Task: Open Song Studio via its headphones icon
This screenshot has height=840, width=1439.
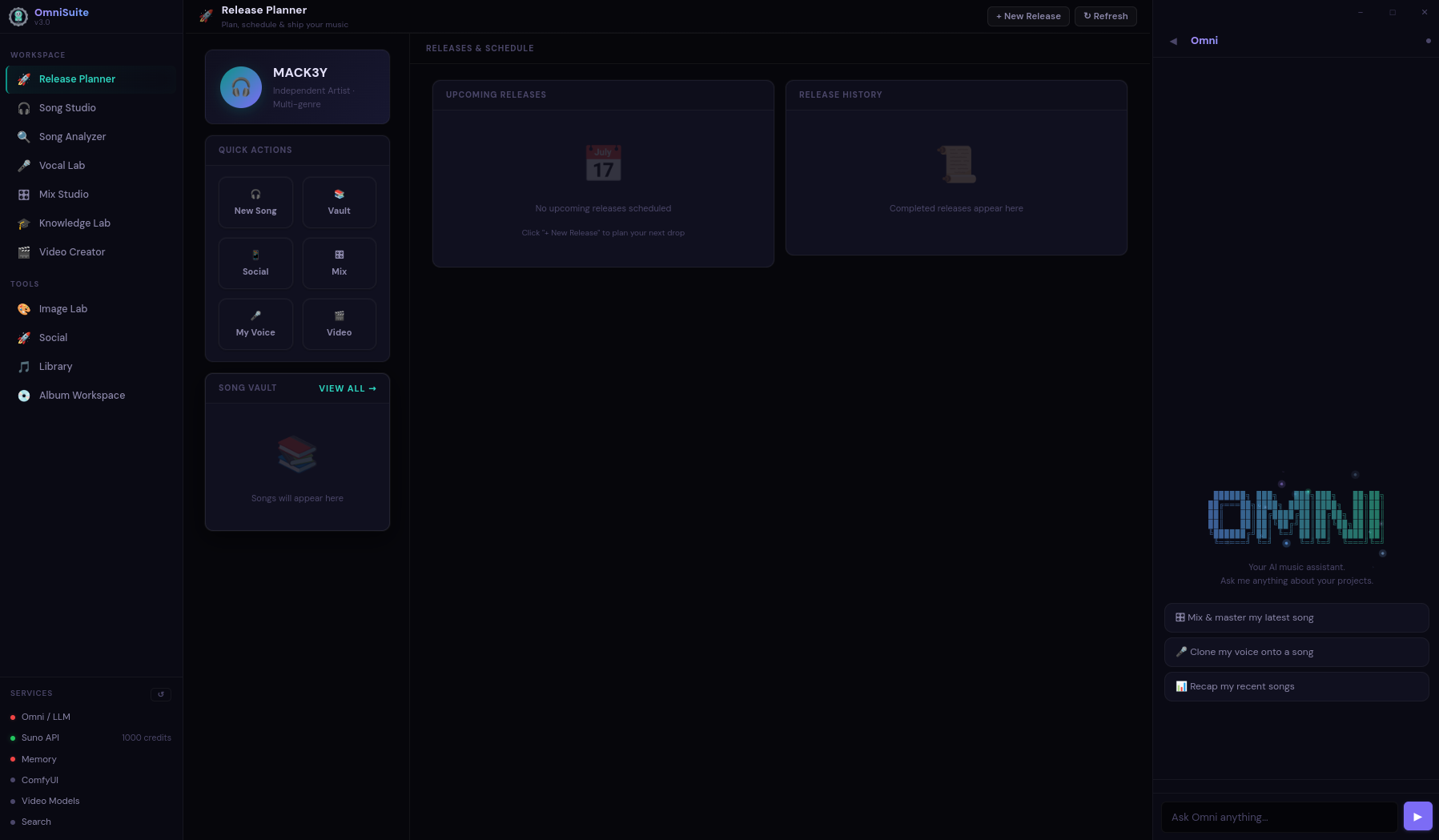Action: click(23, 108)
